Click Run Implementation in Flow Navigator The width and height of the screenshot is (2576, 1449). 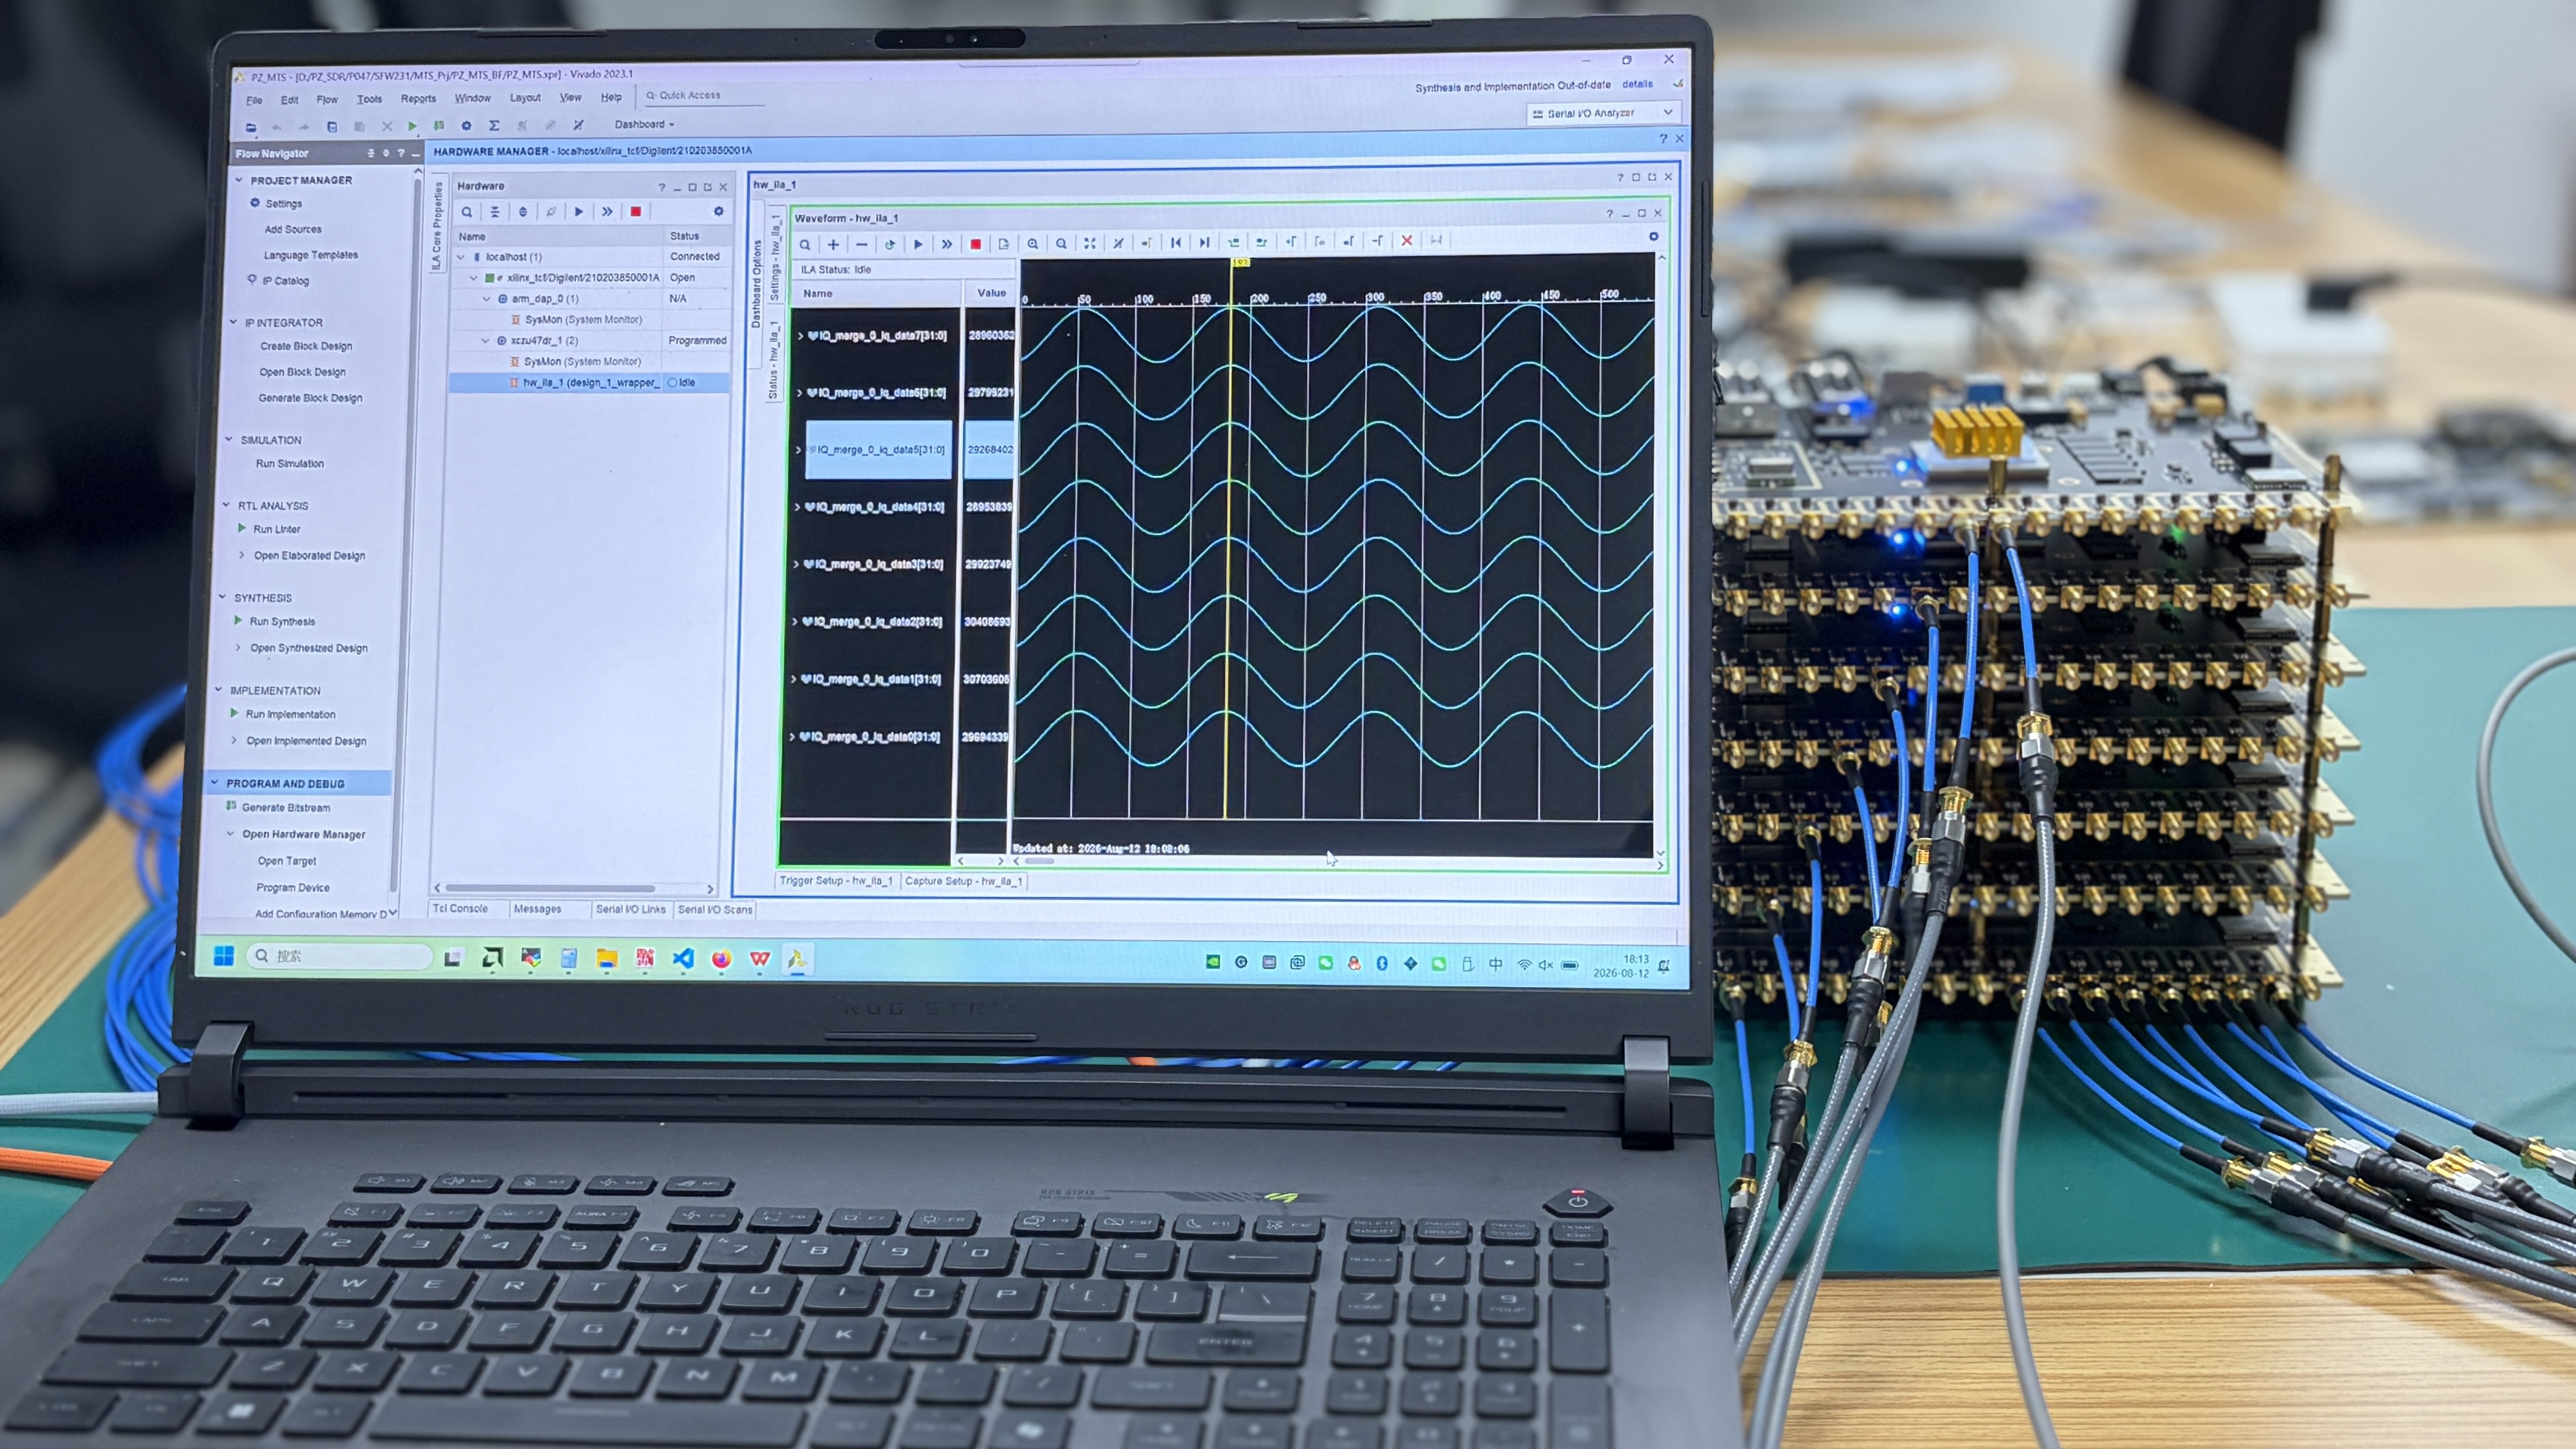click(x=290, y=715)
